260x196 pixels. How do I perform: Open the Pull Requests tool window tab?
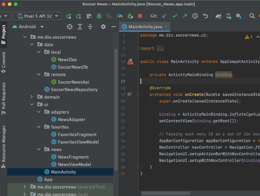tap(4, 99)
